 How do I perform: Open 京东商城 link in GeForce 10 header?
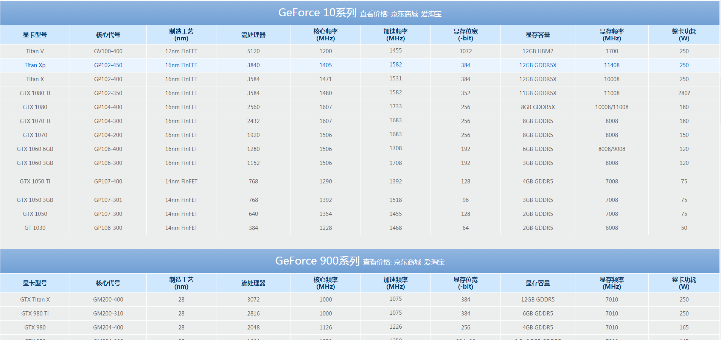[404, 14]
